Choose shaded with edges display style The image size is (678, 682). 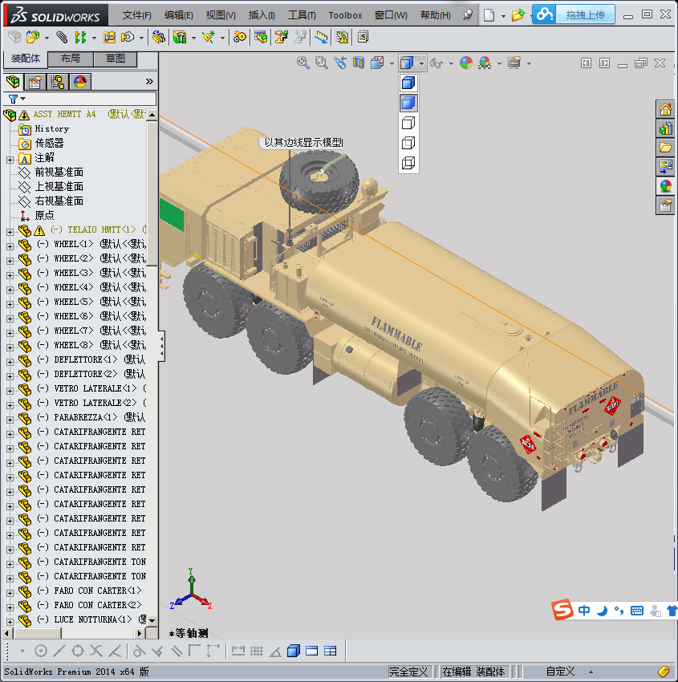click(x=408, y=83)
